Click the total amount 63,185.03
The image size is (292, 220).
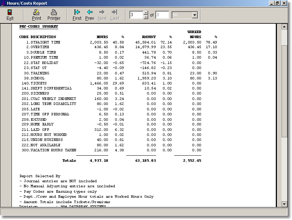(x=146, y=160)
